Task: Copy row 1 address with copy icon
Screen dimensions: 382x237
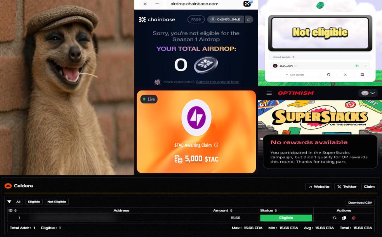Action: coord(344,218)
